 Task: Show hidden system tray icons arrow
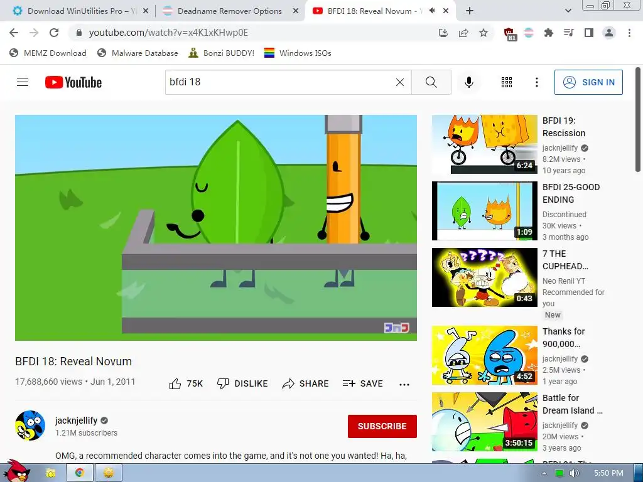pyautogui.click(x=544, y=473)
